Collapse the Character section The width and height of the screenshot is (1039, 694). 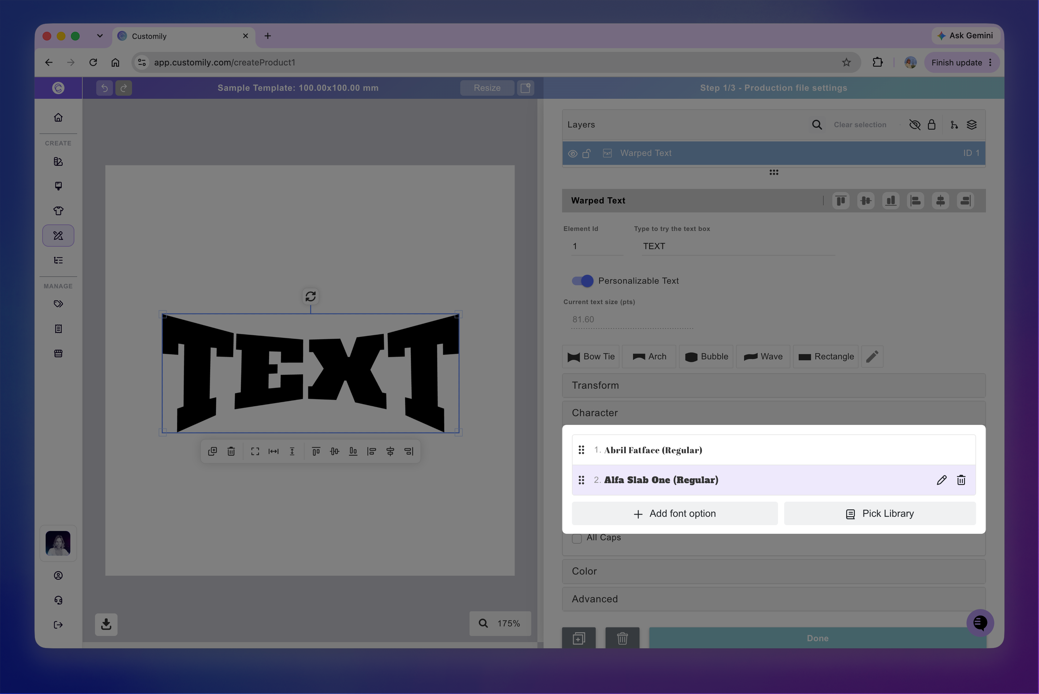(x=774, y=412)
